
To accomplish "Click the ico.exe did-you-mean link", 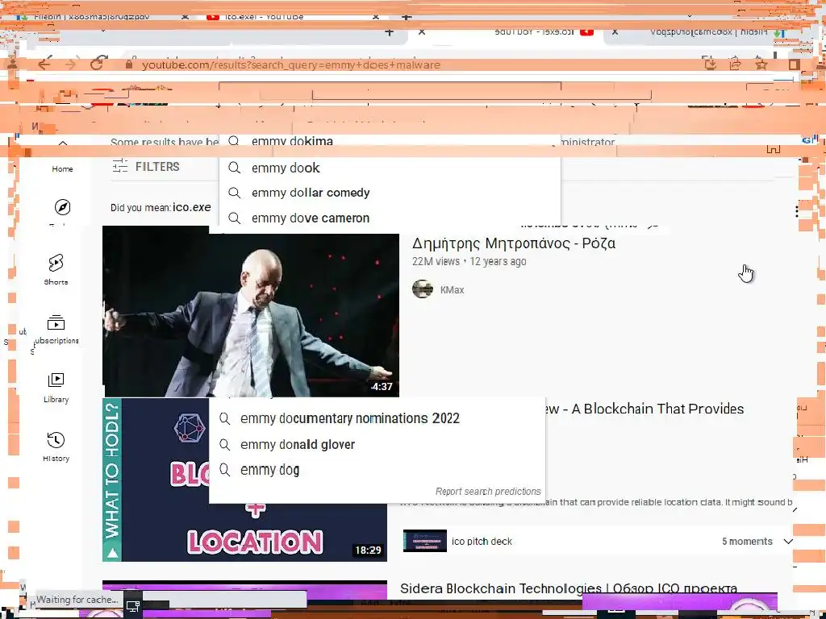I will [192, 207].
